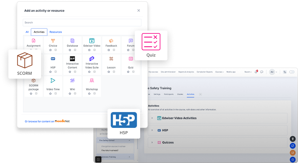Open the Courses dropdown in navbar
Image resolution: width=298 pixels, height=163 pixels.
(220, 72)
